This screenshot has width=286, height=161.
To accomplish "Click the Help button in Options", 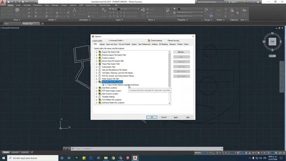I will click(188, 117).
